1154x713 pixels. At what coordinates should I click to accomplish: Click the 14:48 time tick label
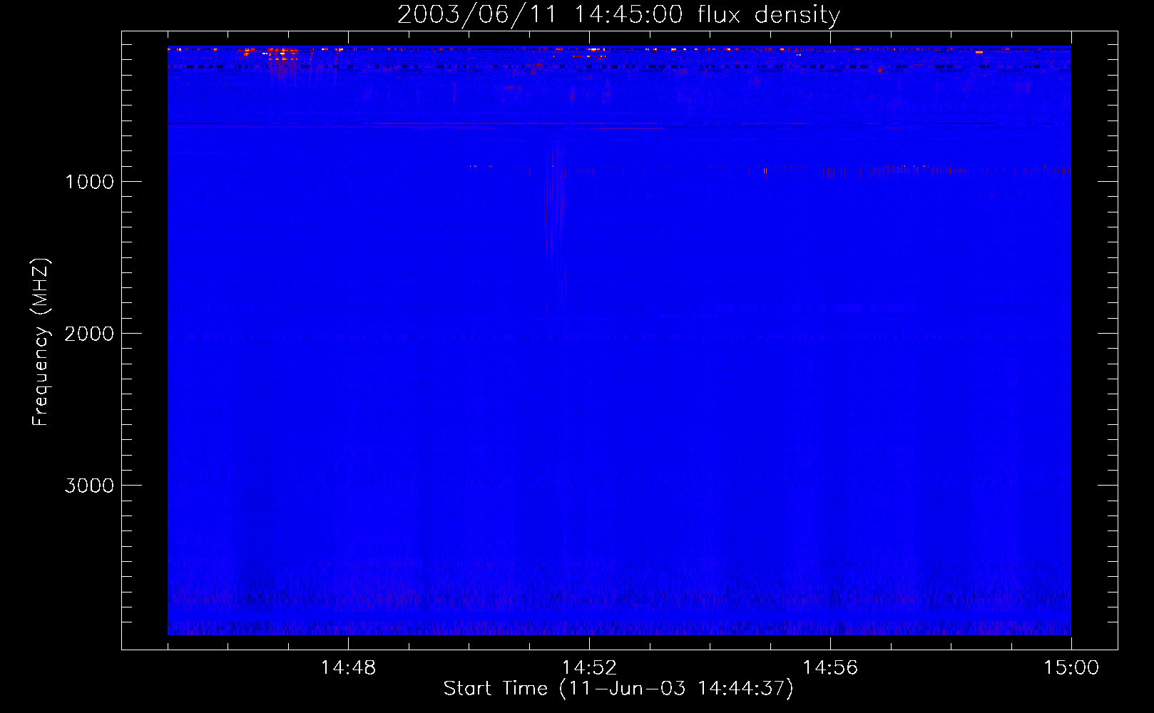point(348,668)
